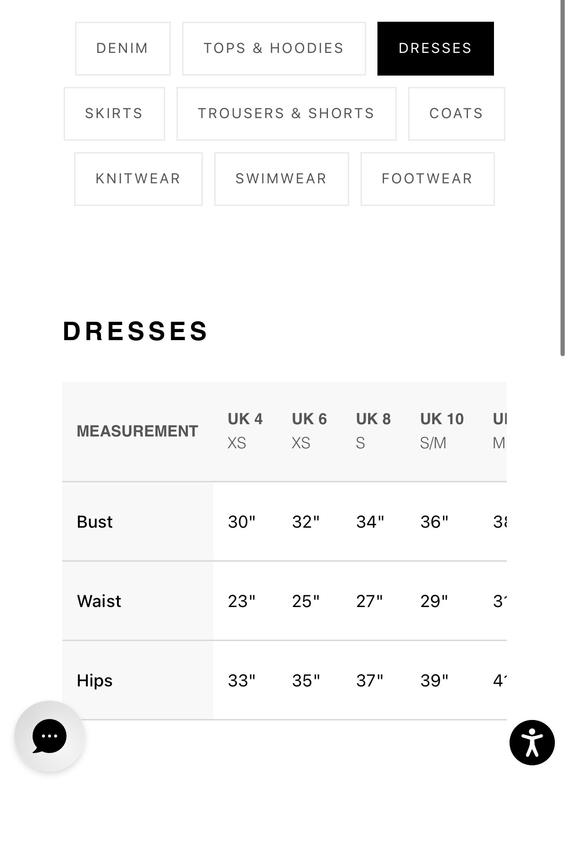
Task: Select the Knitwear category button
Action: 138,179
